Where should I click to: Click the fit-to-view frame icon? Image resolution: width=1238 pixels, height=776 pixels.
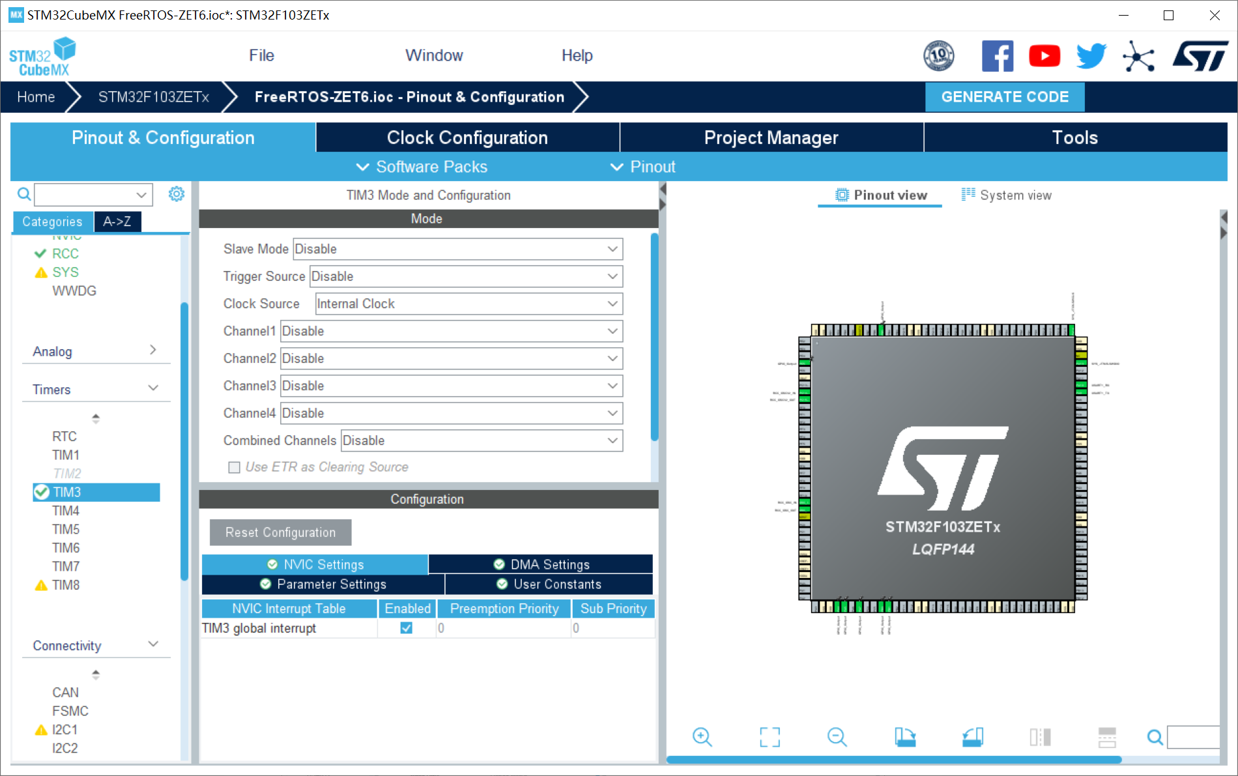click(770, 737)
